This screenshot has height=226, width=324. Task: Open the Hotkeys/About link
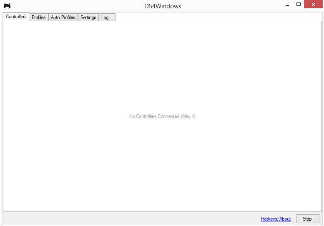pyautogui.click(x=276, y=219)
